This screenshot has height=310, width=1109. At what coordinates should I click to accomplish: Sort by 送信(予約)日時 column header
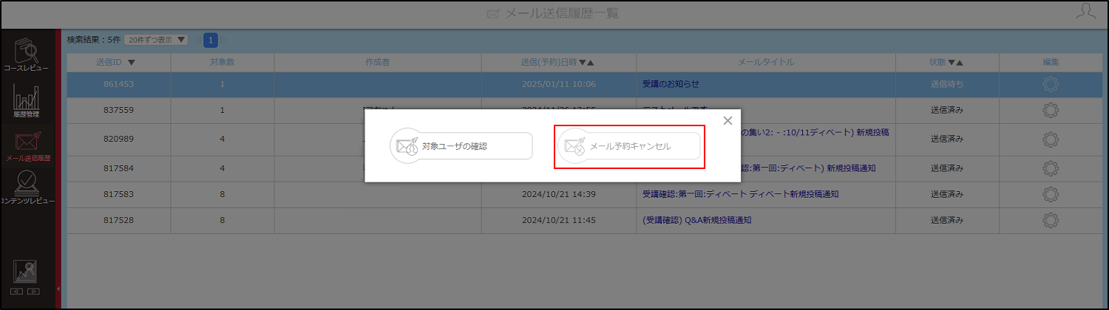[557, 62]
